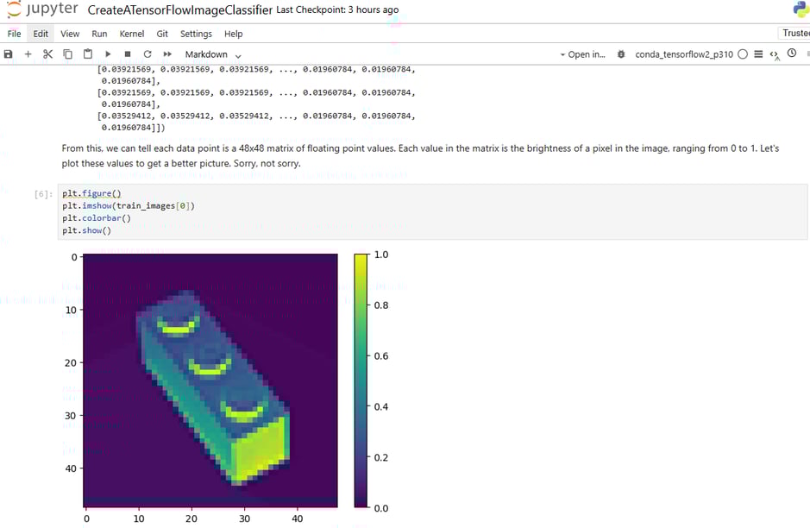Click the Trusted notebook button
Image resolution: width=810 pixels, height=528 pixels.
coord(794,33)
